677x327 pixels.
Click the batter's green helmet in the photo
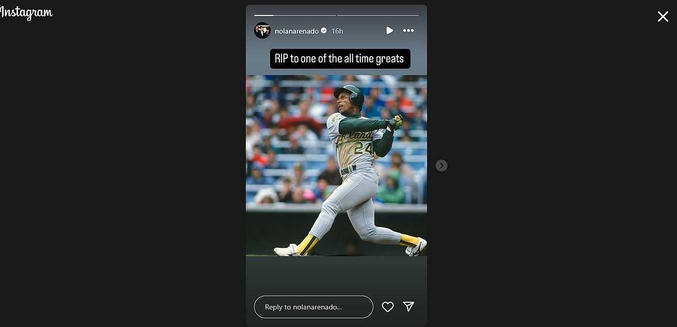pos(350,94)
